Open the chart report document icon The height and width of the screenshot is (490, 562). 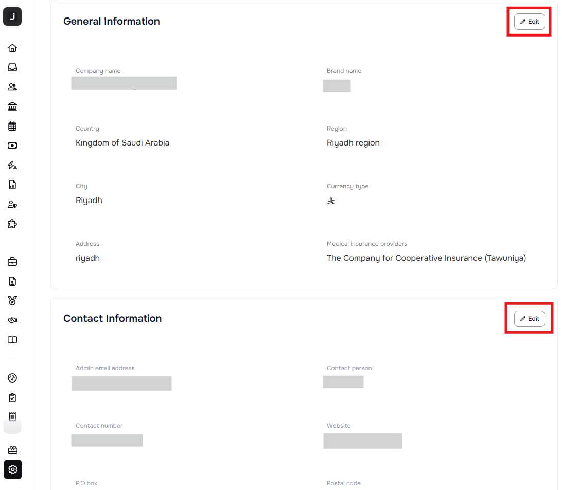coord(12,185)
